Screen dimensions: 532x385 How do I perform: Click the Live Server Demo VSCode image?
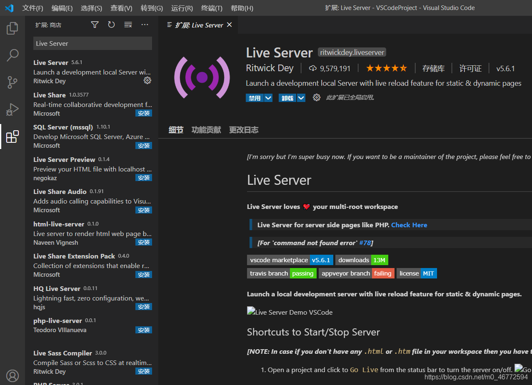point(290,312)
